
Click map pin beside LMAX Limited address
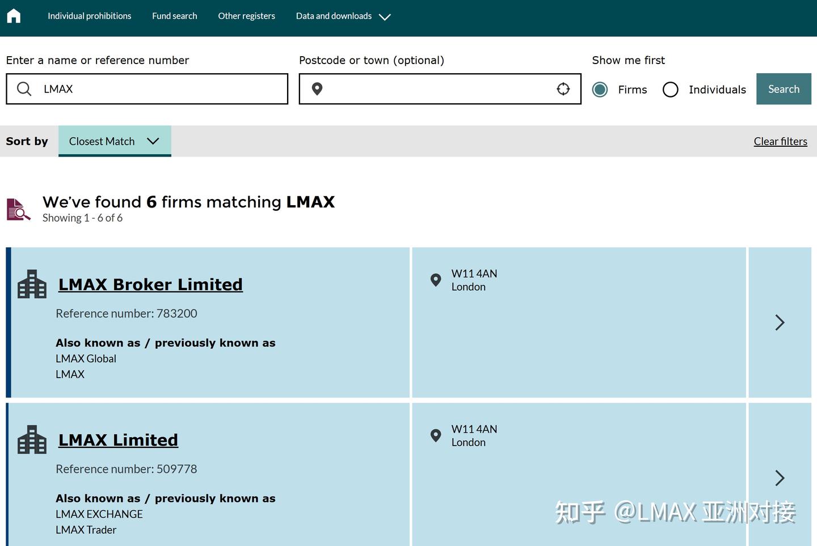[x=436, y=435]
